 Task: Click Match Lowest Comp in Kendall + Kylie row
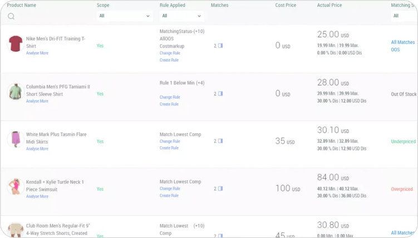(180, 181)
